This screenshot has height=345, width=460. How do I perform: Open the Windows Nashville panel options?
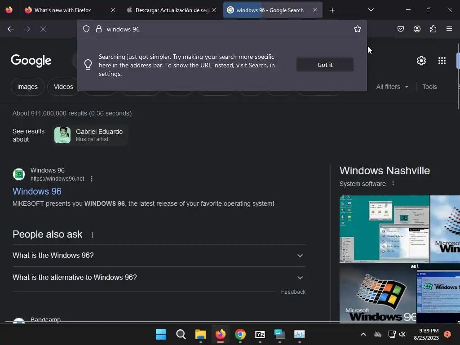pyautogui.click(x=393, y=183)
